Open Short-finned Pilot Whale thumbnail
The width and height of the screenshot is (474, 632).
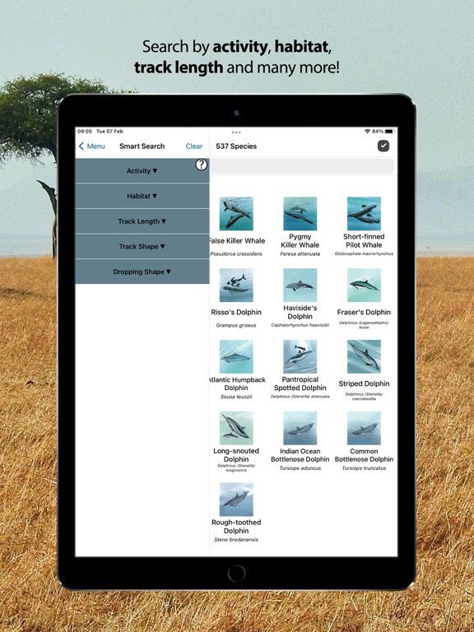tap(364, 214)
